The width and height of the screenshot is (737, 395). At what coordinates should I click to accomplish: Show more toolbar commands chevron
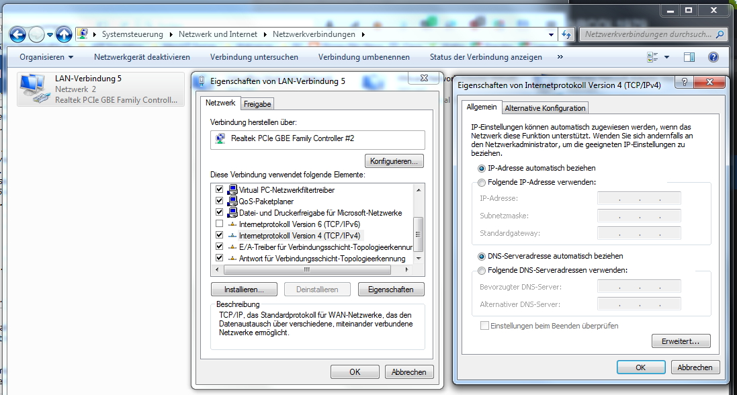point(560,57)
